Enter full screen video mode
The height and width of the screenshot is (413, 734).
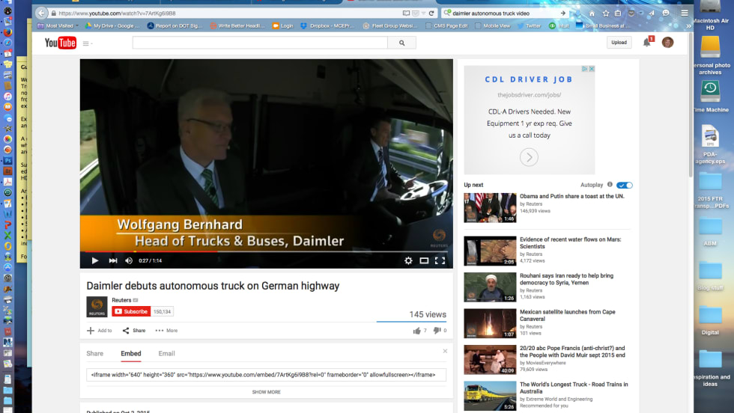(x=440, y=260)
